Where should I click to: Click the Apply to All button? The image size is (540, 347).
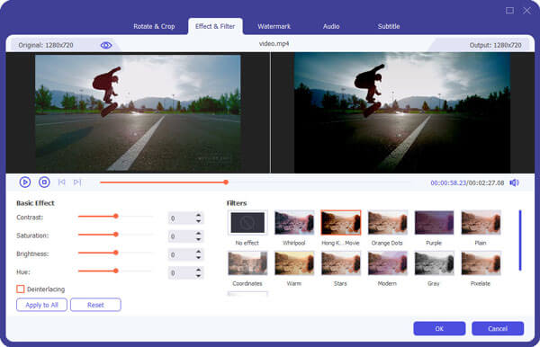[x=41, y=305]
